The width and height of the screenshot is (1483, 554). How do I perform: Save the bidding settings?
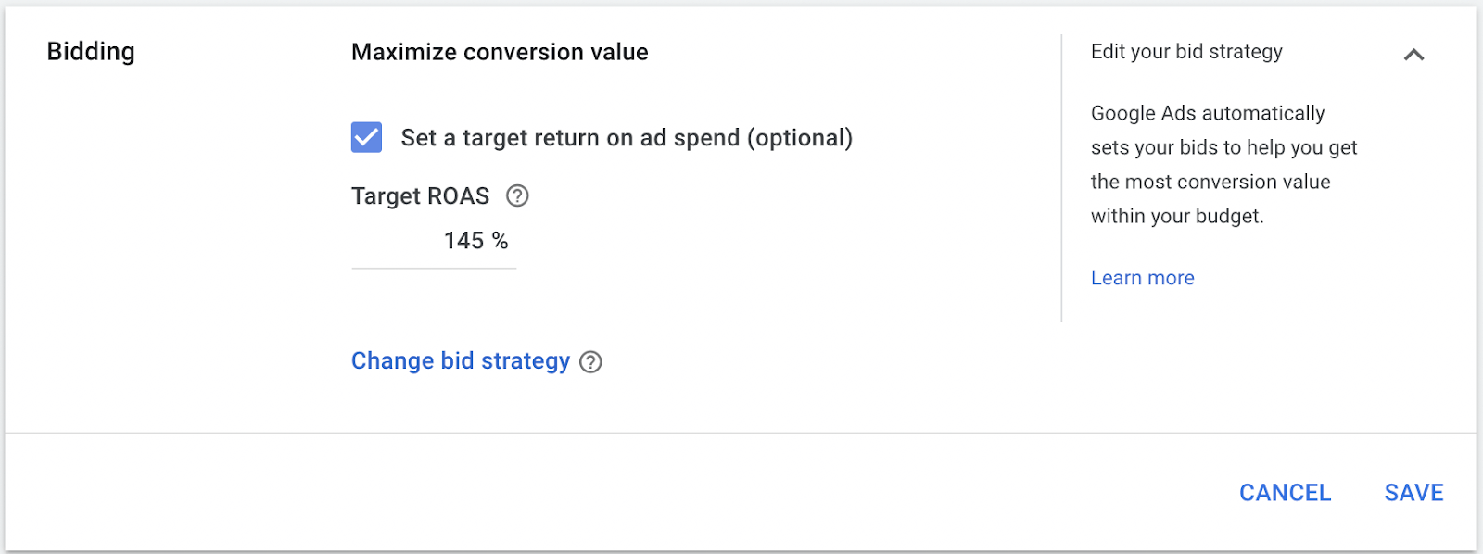[1413, 493]
